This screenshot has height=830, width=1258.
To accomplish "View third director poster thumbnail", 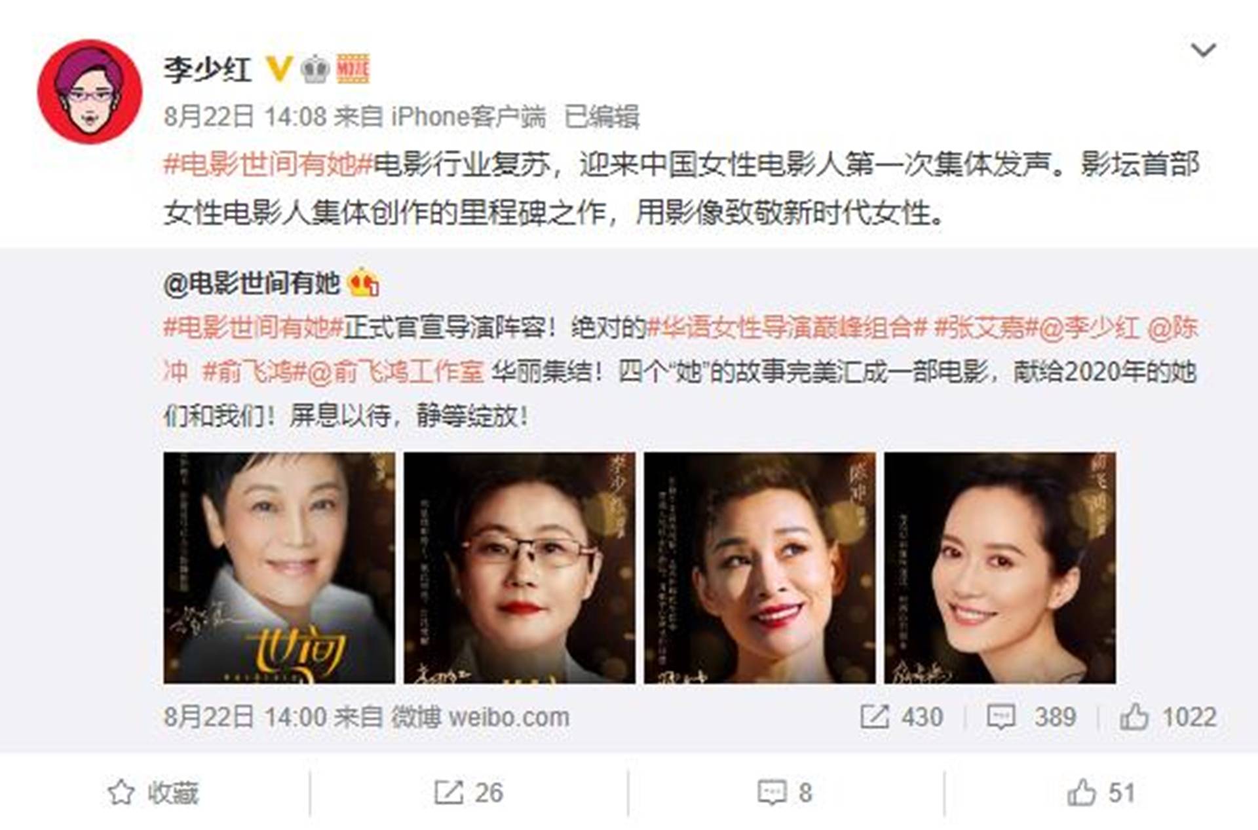I will coord(760,568).
